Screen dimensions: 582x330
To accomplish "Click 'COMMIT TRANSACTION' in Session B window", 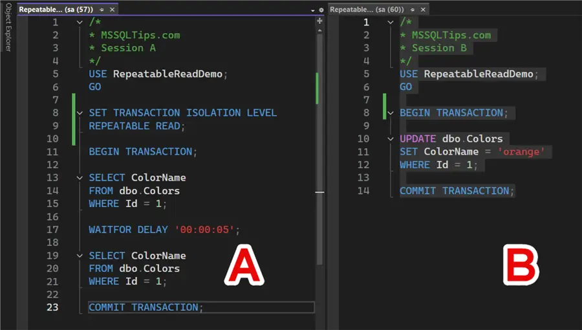I will point(455,191).
